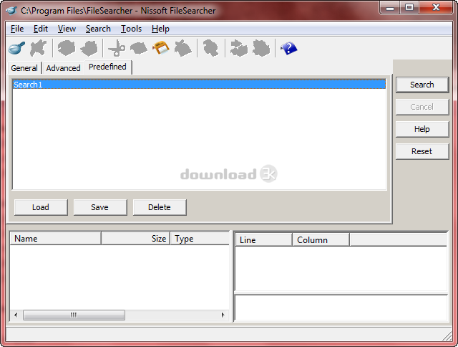458x347 pixels.
Task: Minimize the FileSearcher window
Action: 390,8
